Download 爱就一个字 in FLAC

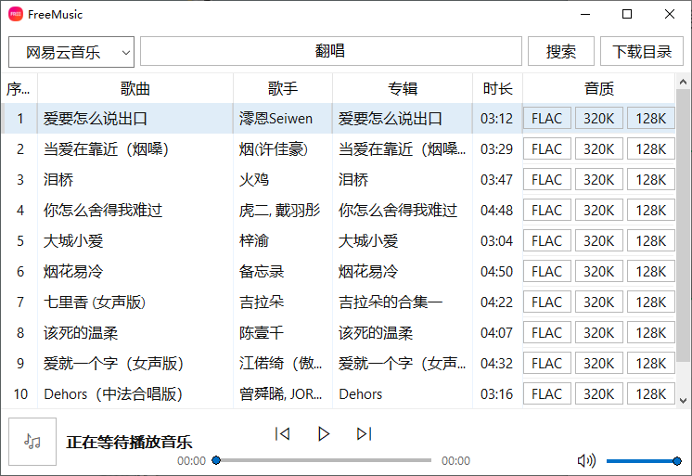546,363
